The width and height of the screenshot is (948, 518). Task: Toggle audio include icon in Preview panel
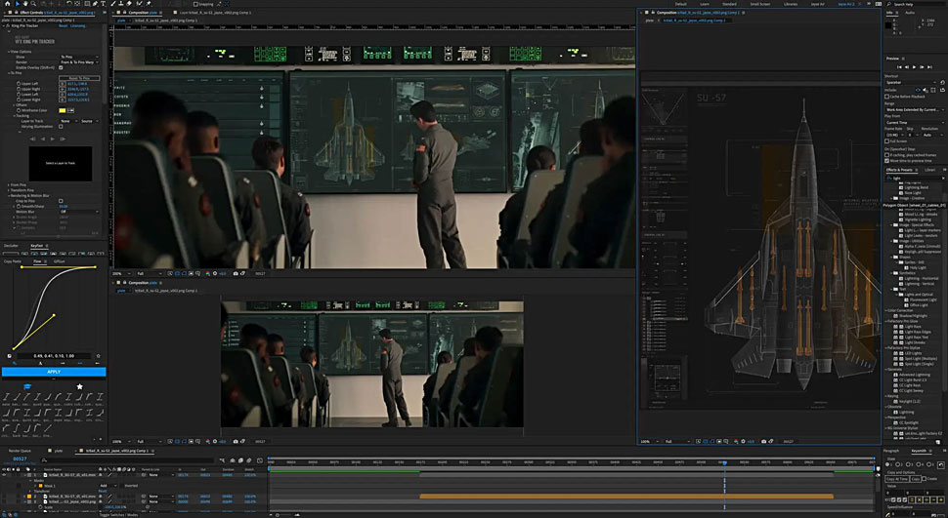[x=926, y=90]
